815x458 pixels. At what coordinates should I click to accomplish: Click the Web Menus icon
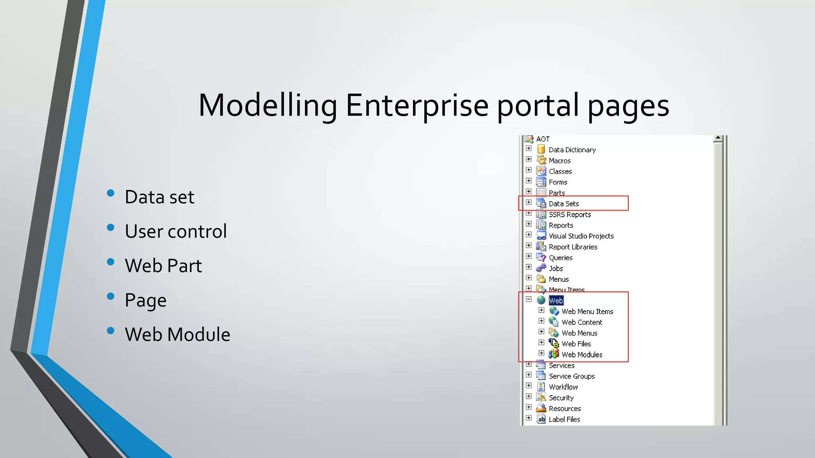tap(554, 333)
